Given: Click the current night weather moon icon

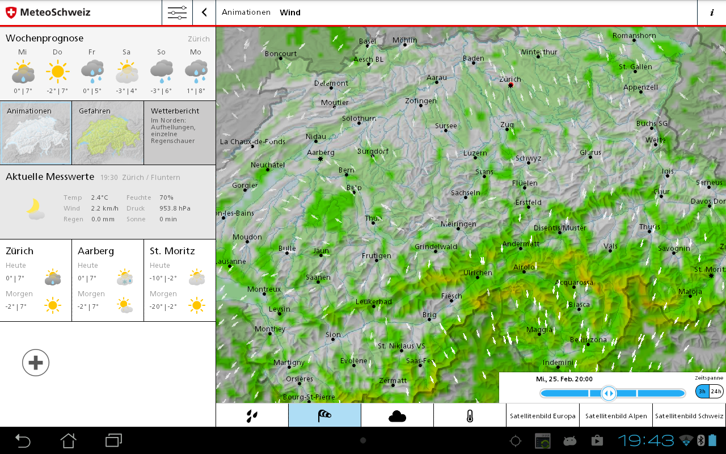Looking at the screenshot, I should [x=35, y=208].
